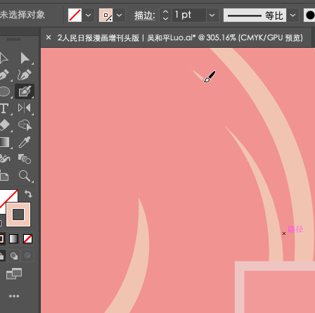Swap fill and stroke colors
315x313 pixels.
[28, 194]
